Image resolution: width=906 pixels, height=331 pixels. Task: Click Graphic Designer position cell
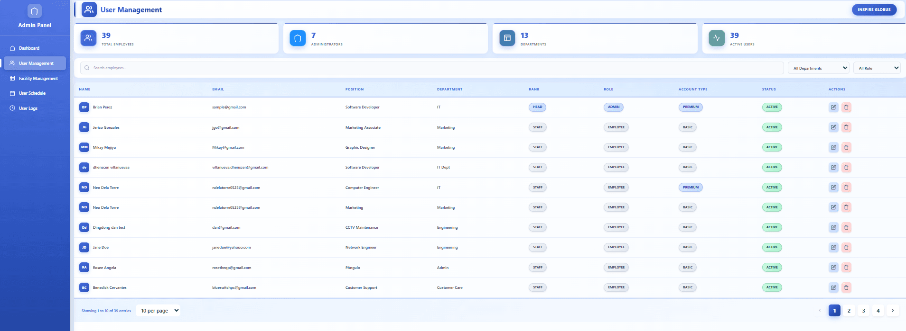pos(360,147)
